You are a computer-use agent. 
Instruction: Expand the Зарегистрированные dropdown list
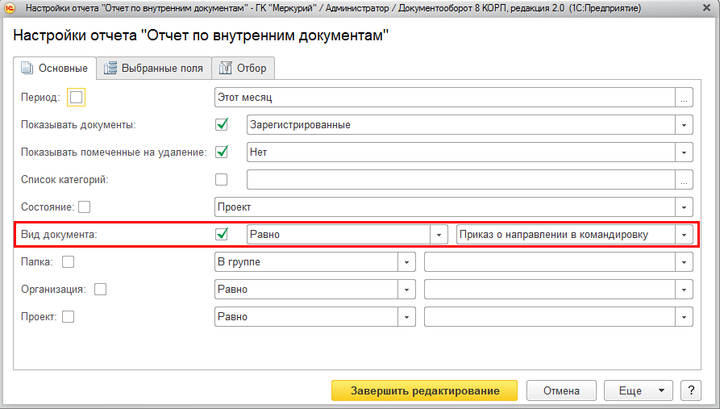pyautogui.click(x=685, y=125)
